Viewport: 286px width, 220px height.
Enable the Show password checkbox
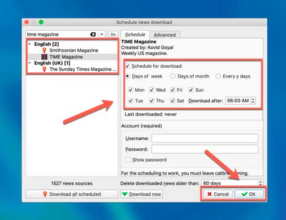click(128, 159)
